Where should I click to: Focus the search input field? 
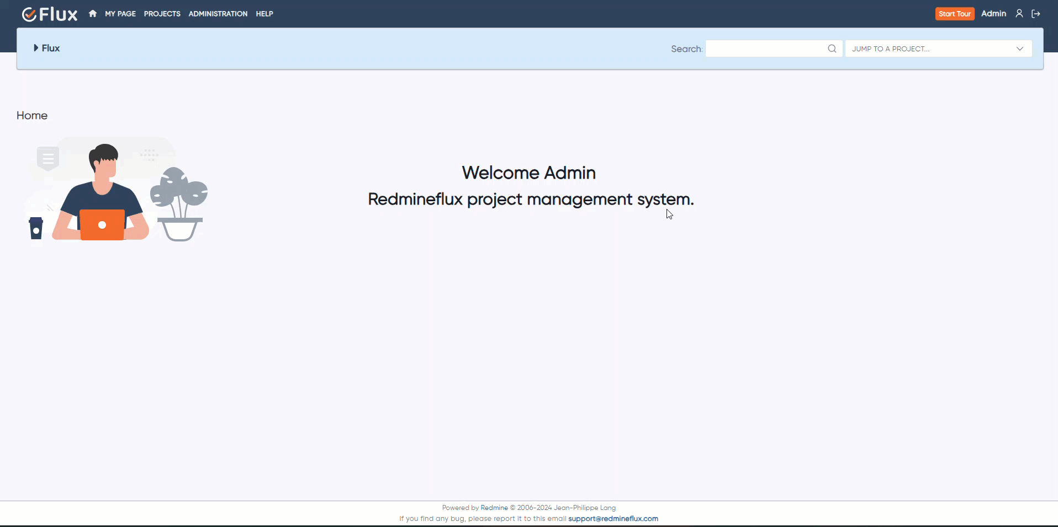click(766, 49)
